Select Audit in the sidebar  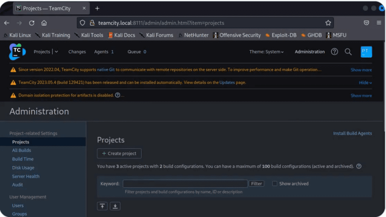[17, 185]
